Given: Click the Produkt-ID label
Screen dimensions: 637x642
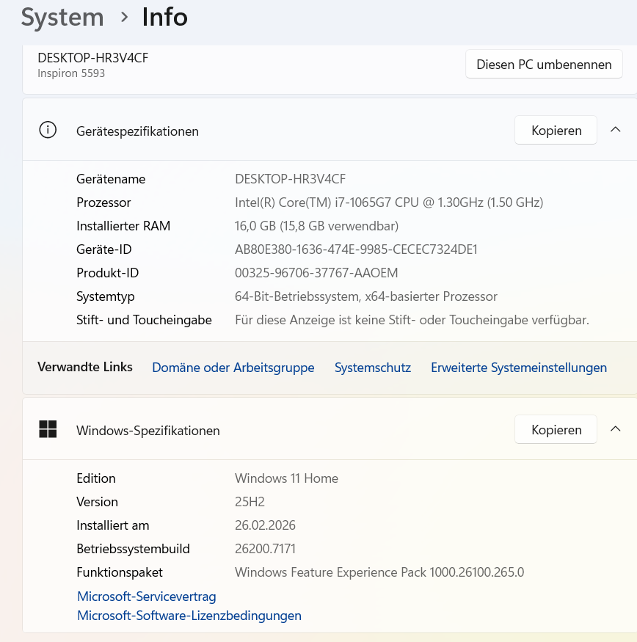Looking at the screenshot, I should click(108, 273).
